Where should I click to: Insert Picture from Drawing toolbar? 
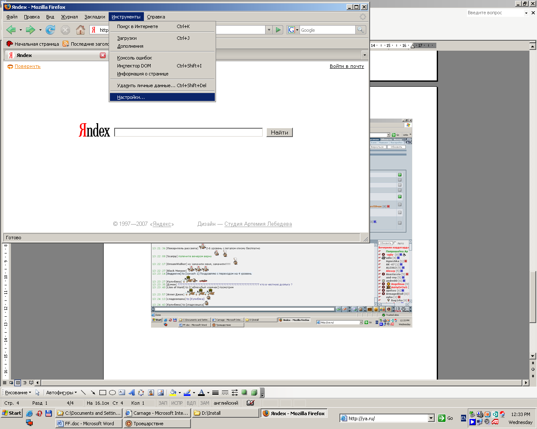click(x=161, y=393)
